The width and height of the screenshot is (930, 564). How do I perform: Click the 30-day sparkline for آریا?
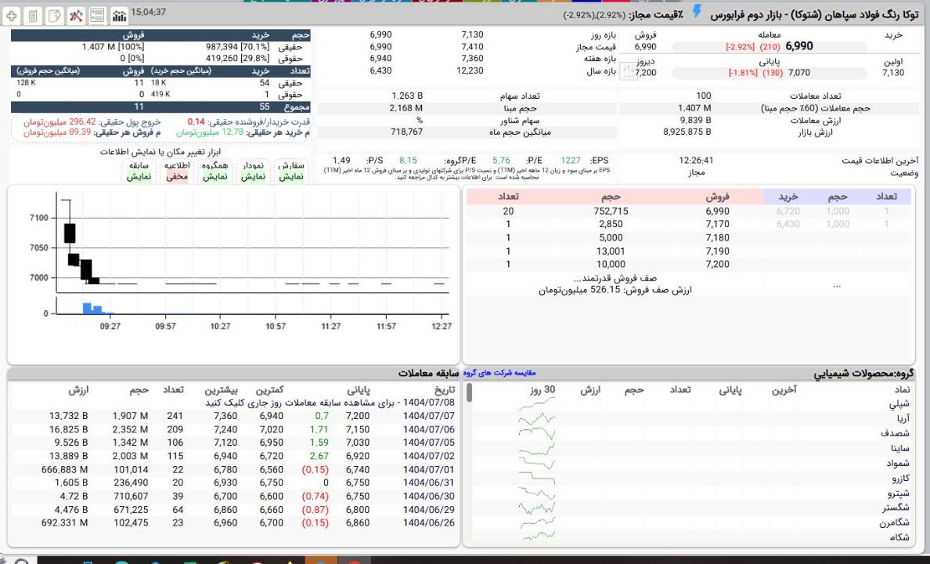click(x=539, y=419)
